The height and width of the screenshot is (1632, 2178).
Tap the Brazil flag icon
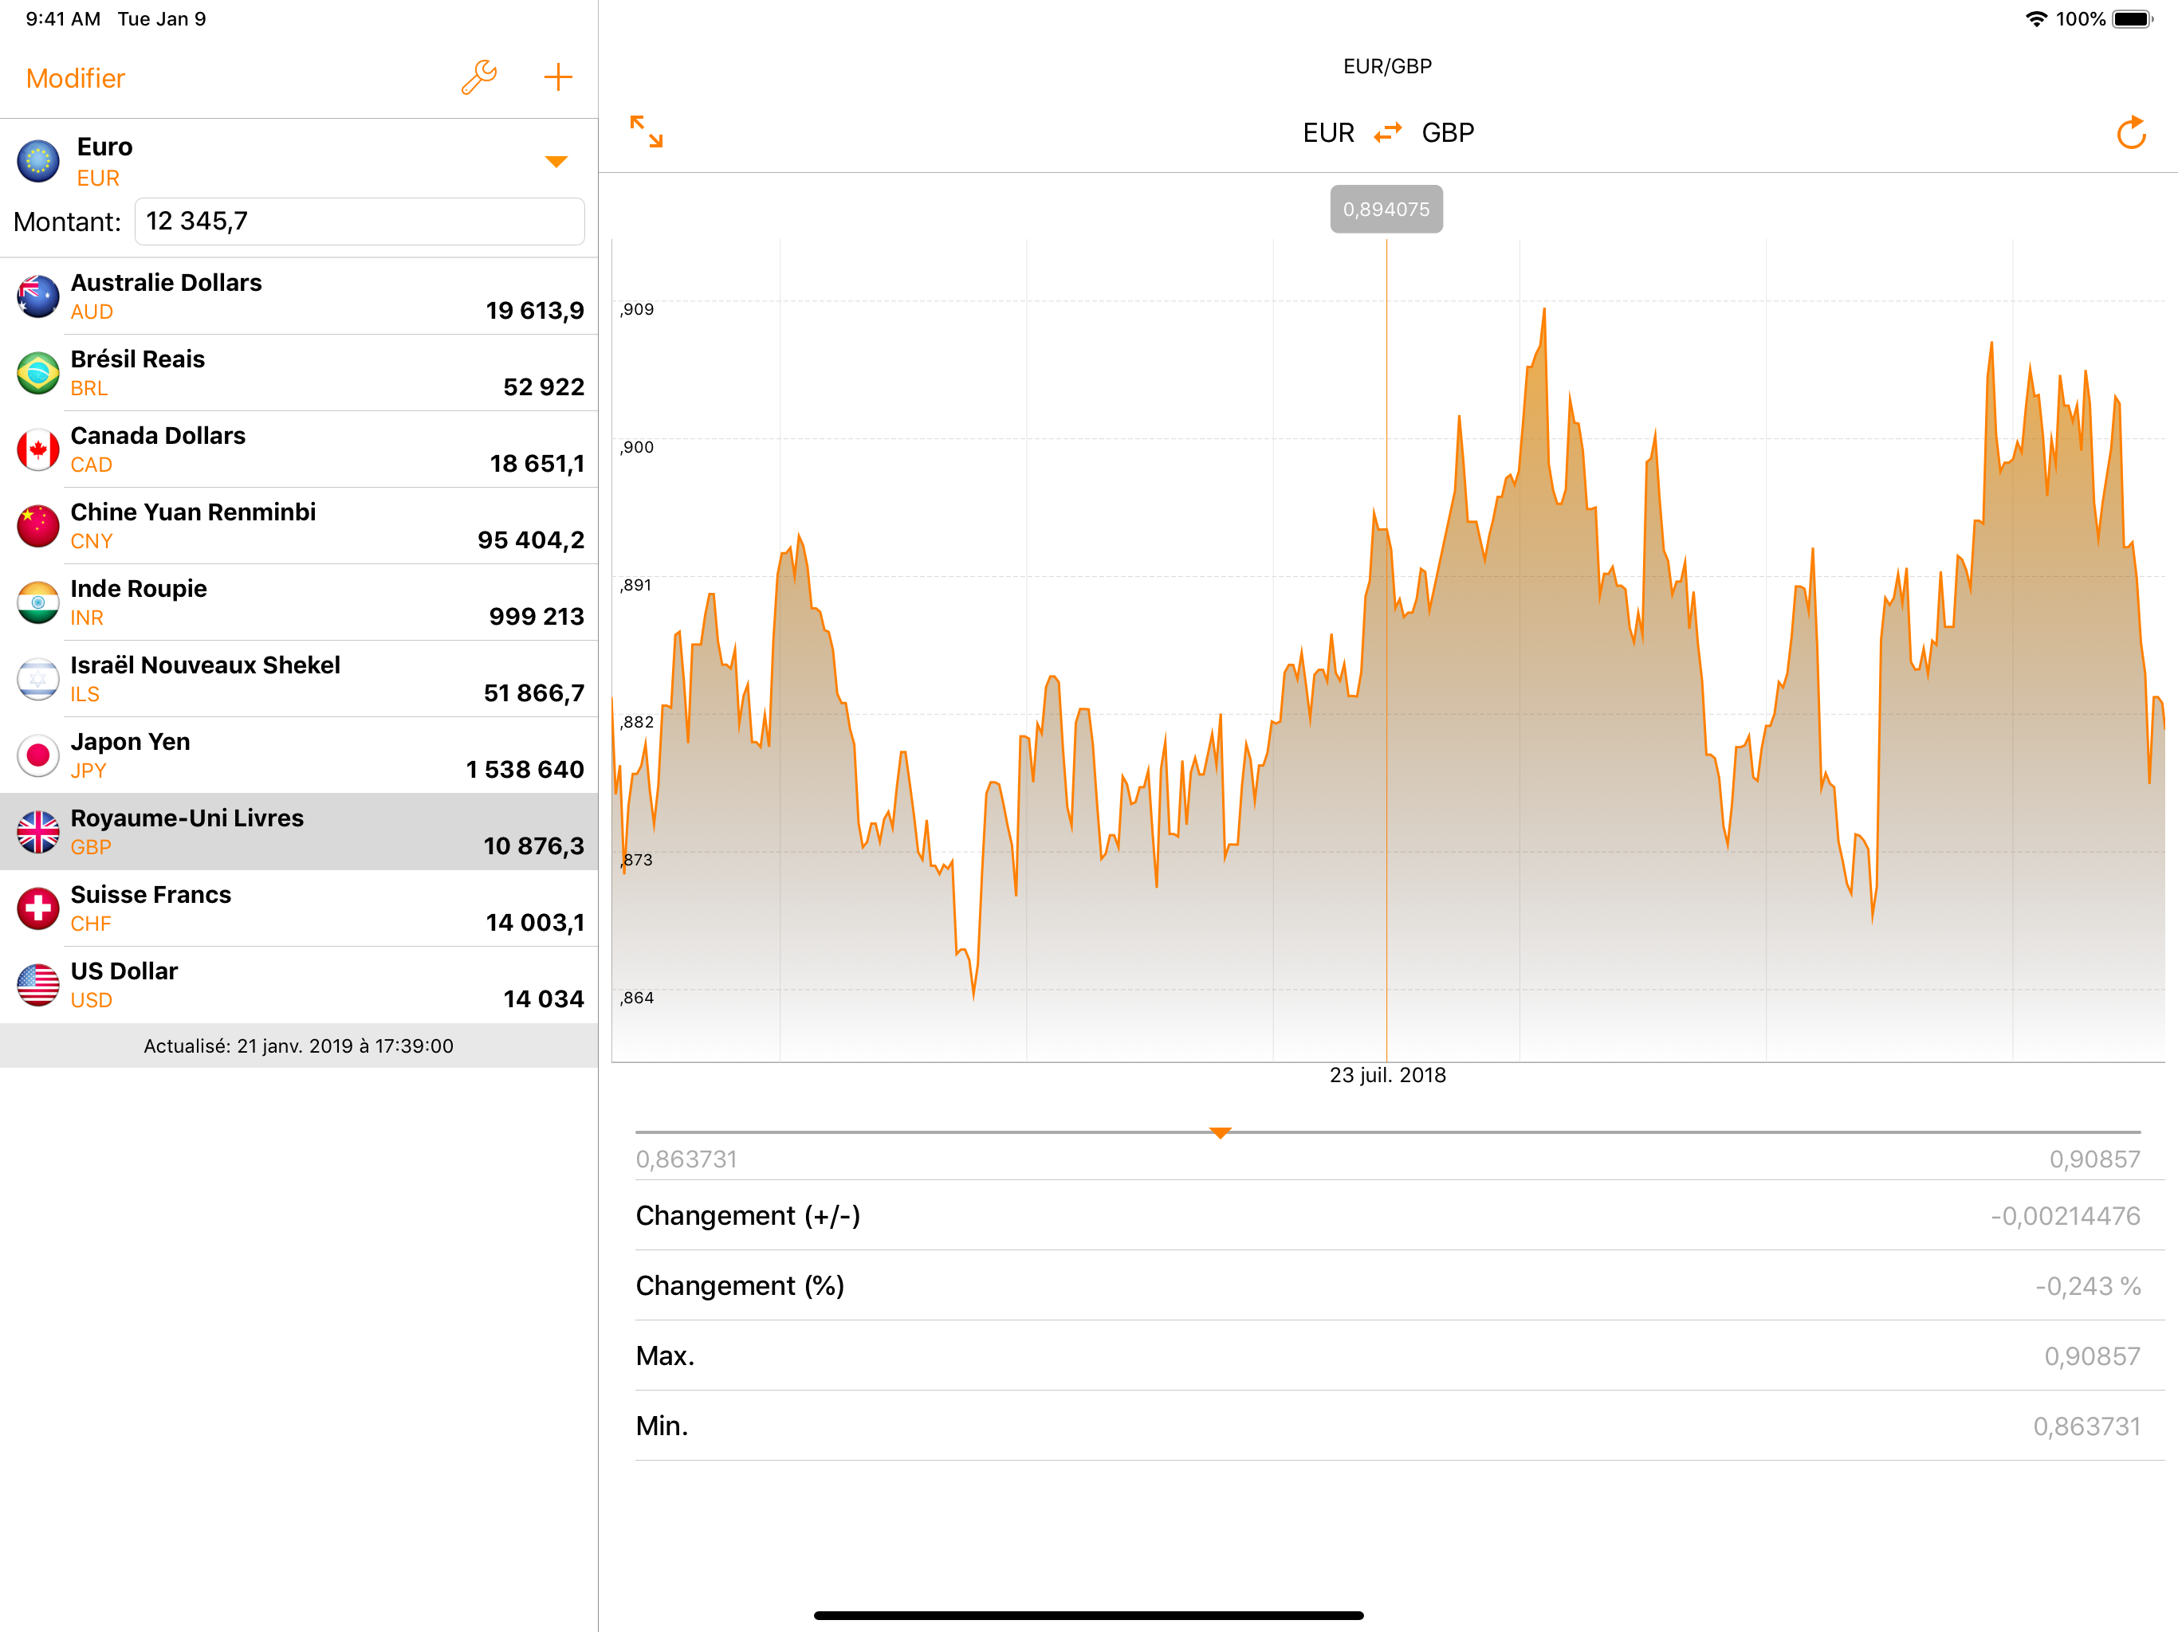coord(38,373)
